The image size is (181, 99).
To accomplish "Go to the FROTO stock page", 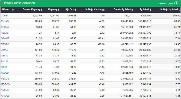I will (5, 44).
